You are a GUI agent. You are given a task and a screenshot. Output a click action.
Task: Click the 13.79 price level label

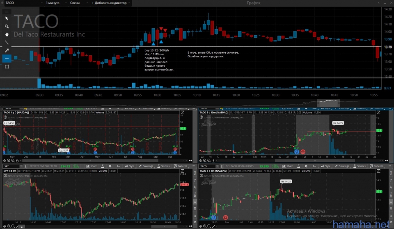[388, 47]
